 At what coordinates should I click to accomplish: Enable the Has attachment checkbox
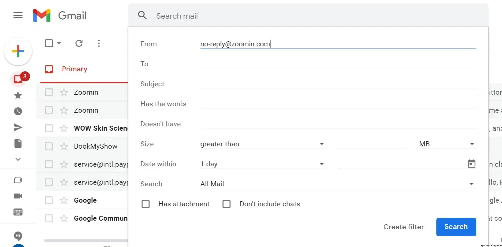tap(146, 204)
